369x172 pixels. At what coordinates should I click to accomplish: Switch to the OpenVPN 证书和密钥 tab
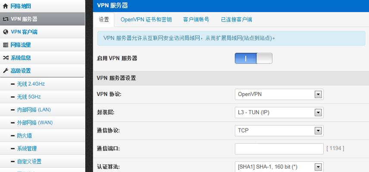[x=146, y=19]
